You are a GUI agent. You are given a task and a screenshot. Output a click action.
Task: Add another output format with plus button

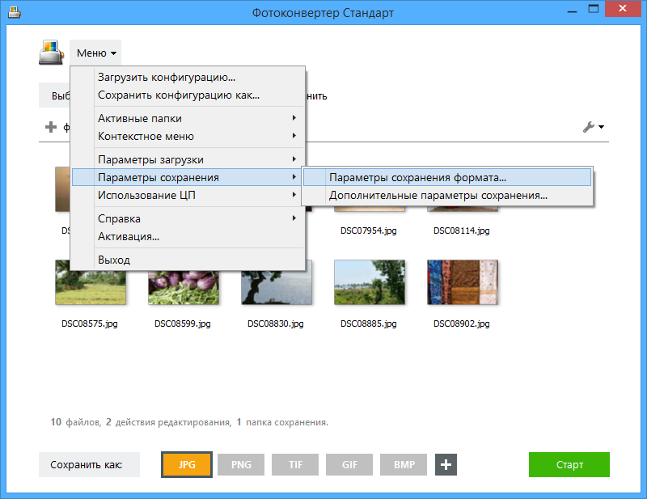pyautogui.click(x=446, y=465)
